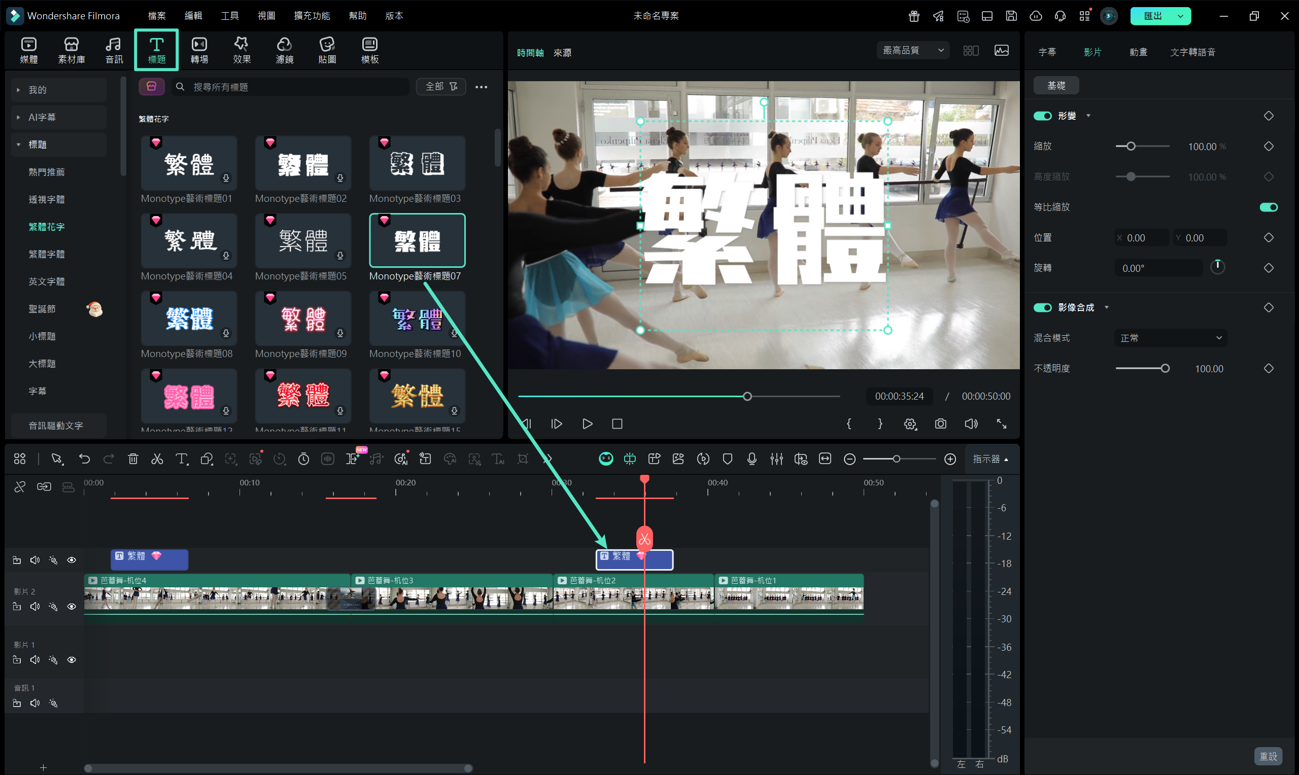Click the 匯出 export button

click(1152, 16)
